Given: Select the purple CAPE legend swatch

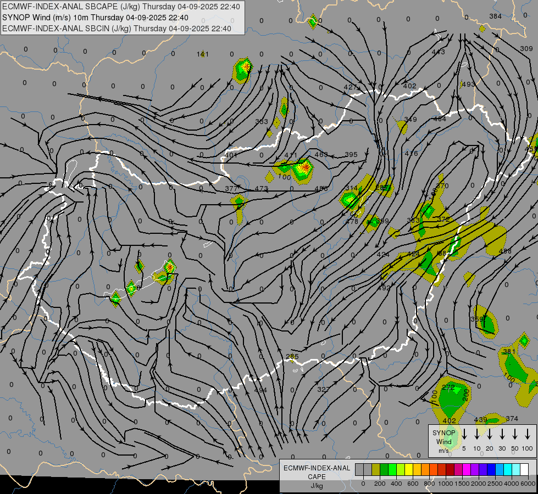Looking at the screenshot, I should click(474, 469).
